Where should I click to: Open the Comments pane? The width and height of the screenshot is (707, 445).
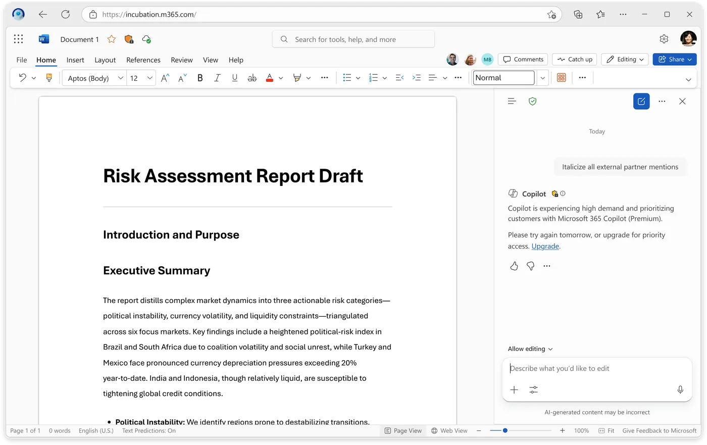point(523,59)
